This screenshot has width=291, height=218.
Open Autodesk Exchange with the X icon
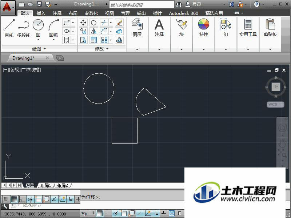[231, 4]
